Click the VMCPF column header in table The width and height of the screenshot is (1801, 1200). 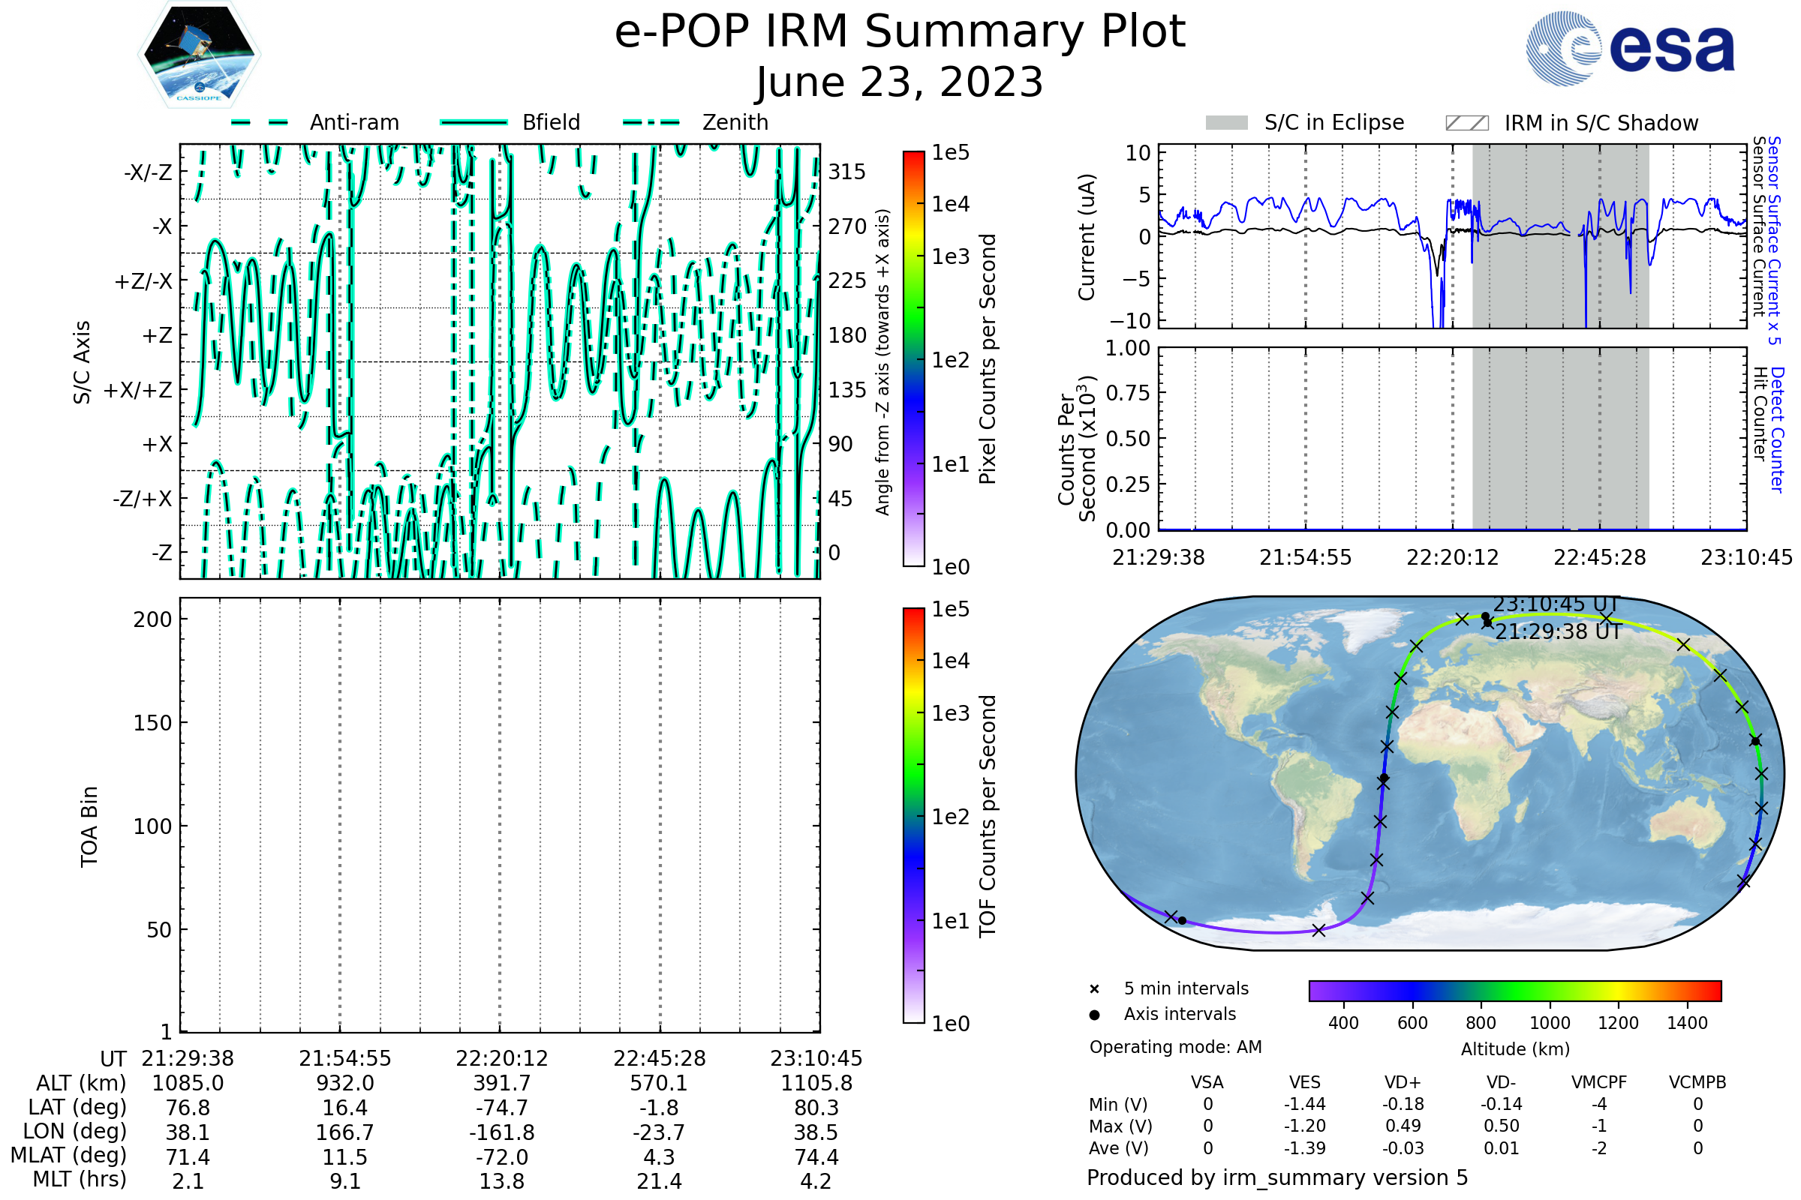[1599, 1083]
